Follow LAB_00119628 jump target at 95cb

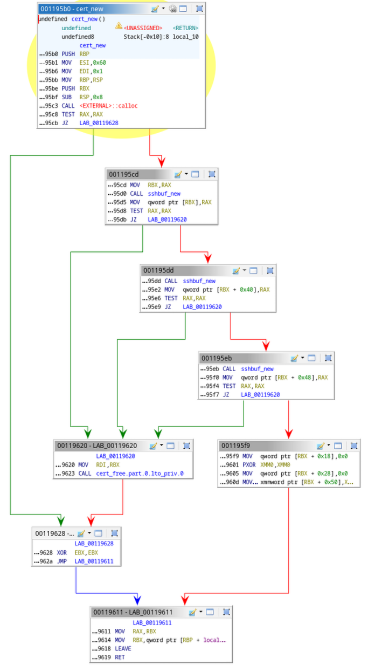tap(99, 123)
